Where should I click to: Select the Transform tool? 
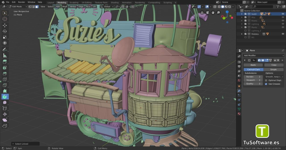click(5, 43)
